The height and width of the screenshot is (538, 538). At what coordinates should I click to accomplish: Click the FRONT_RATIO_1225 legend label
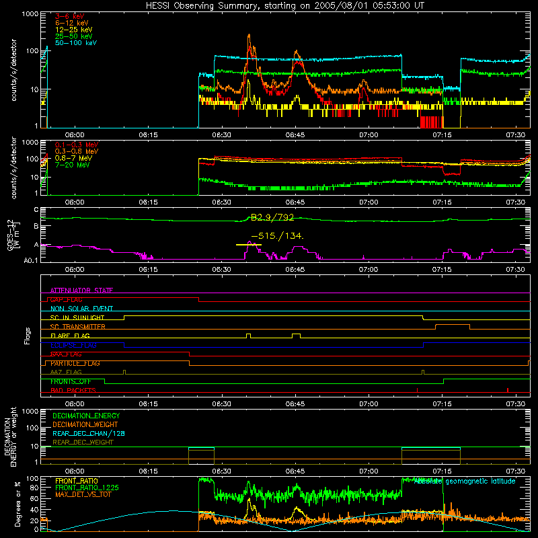87,488
